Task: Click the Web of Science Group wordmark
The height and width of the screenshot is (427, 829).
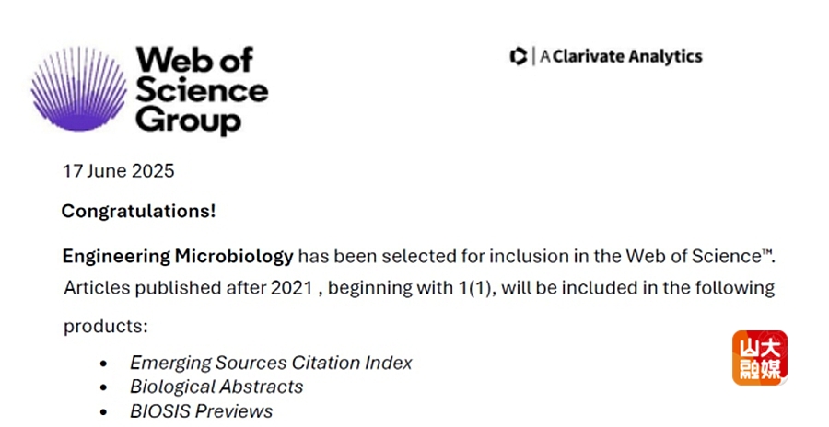Action: click(x=202, y=90)
